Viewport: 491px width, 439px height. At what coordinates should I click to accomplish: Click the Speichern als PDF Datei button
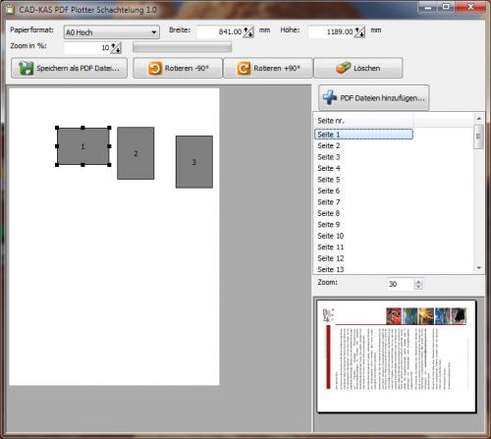(x=69, y=68)
